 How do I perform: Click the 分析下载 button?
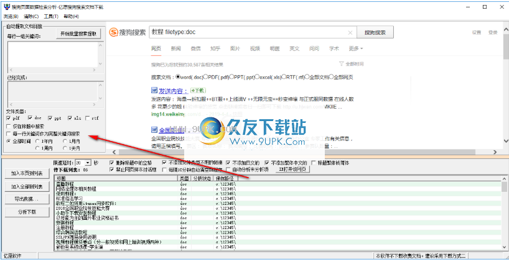point(27,212)
